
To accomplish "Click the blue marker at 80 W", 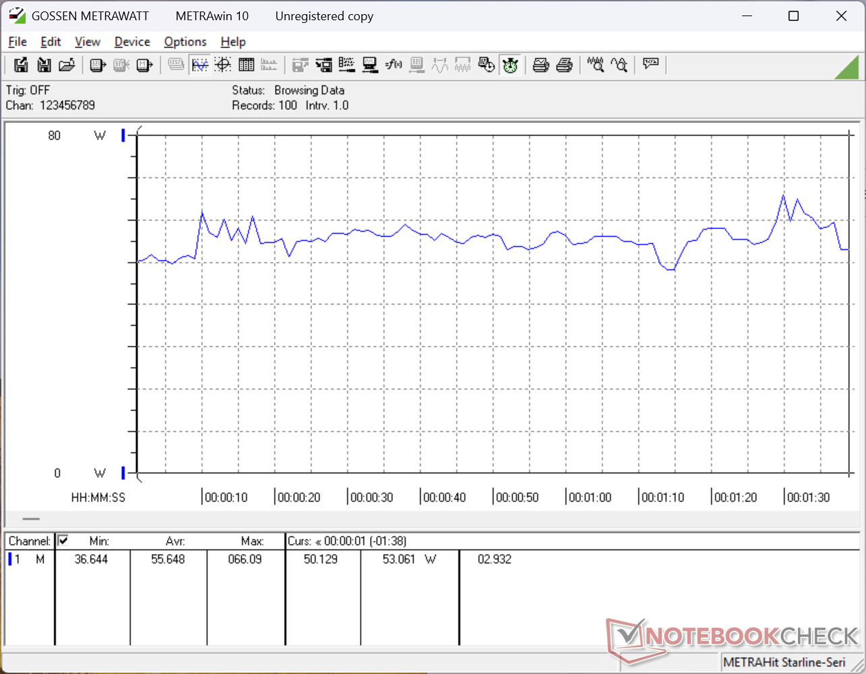I will 123,135.
